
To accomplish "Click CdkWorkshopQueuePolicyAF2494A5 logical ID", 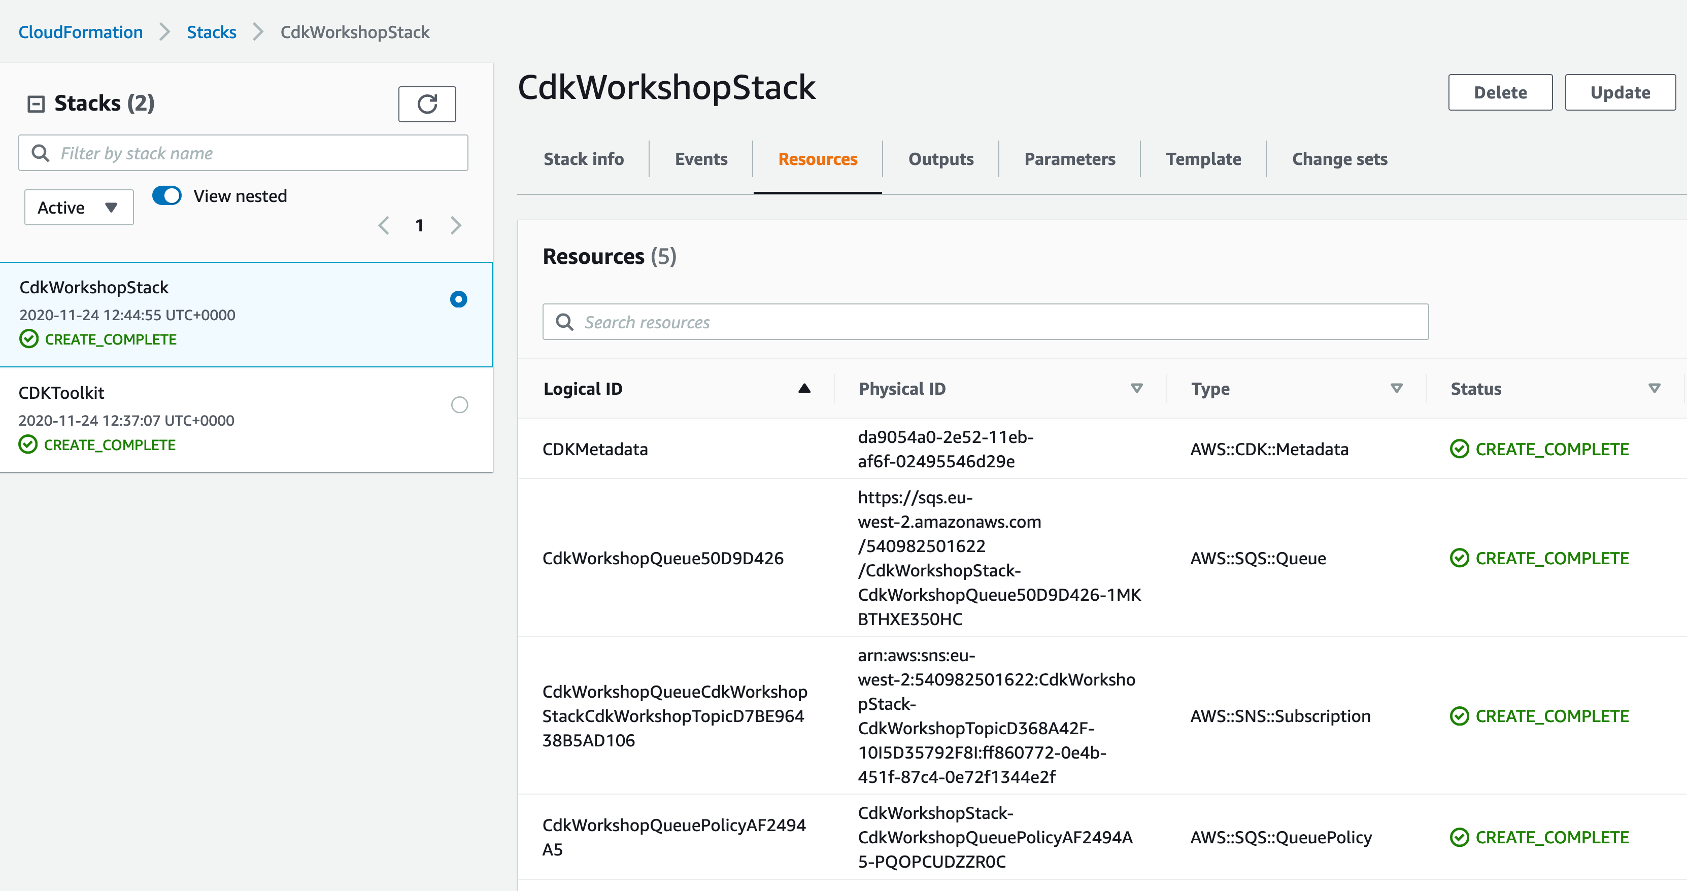I will pos(674,837).
